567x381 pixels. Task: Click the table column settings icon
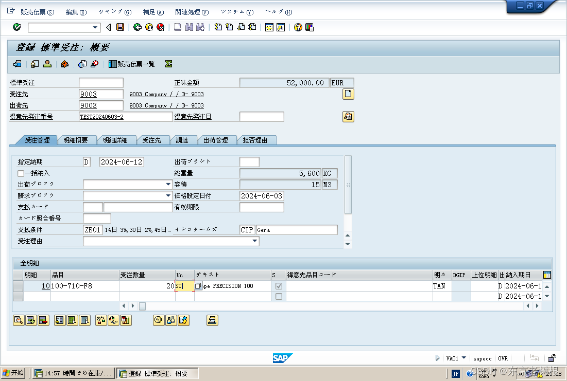coord(547,275)
